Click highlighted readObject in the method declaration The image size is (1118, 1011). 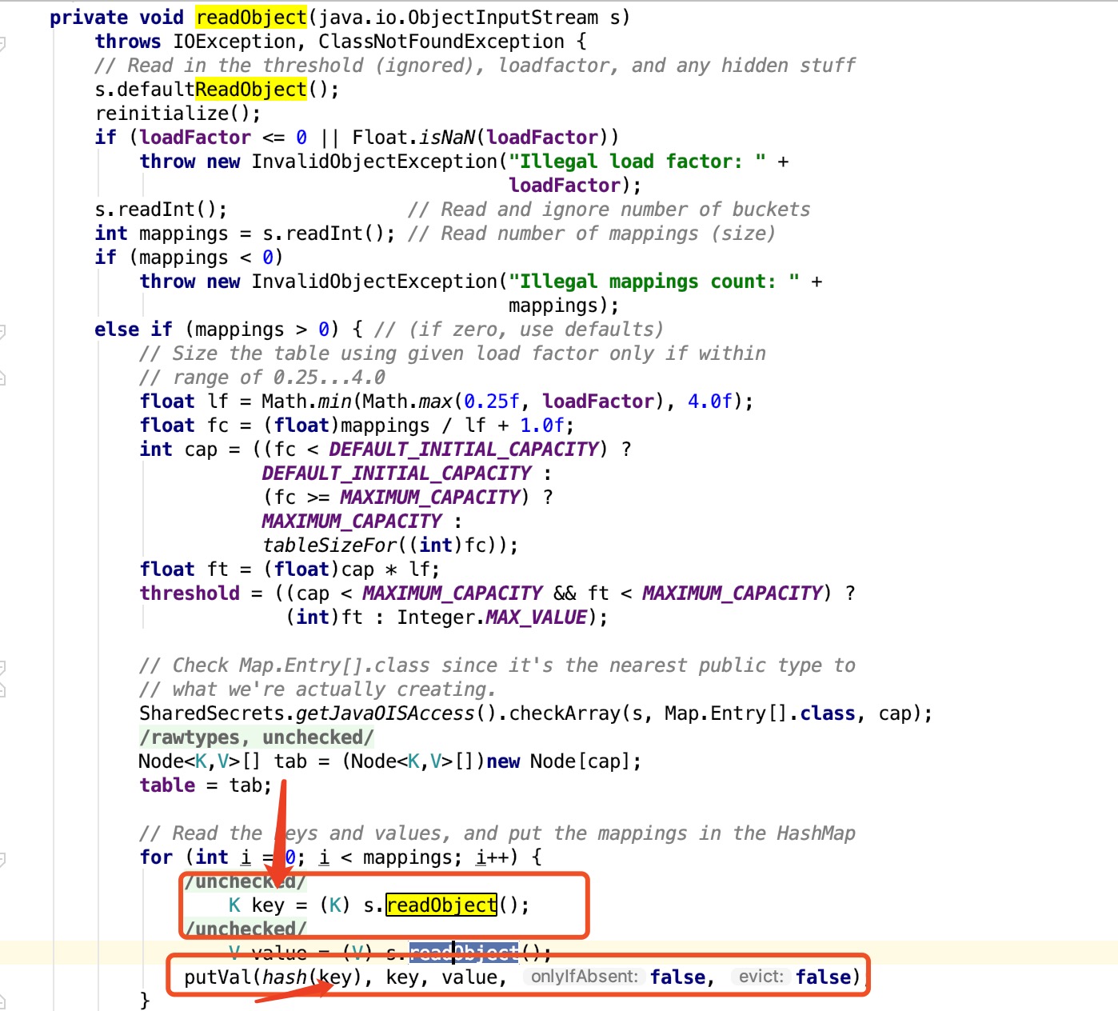(251, 18)
